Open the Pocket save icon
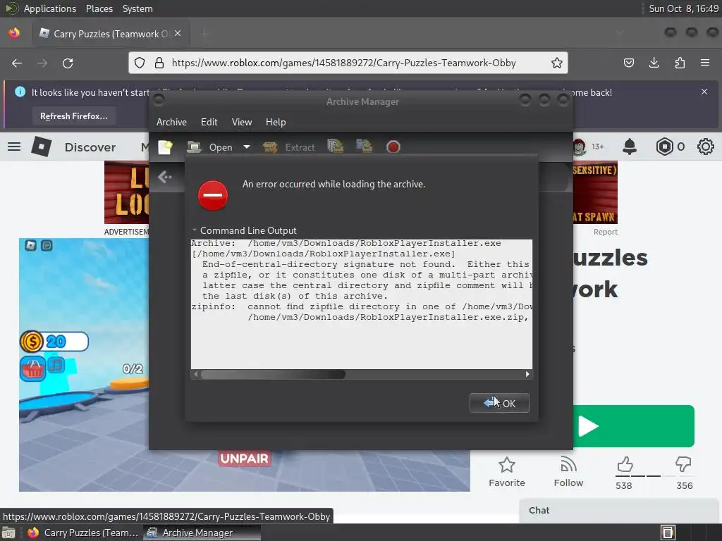Image resolution: width=722 pixels, height=541 pixels. (628, 63)
